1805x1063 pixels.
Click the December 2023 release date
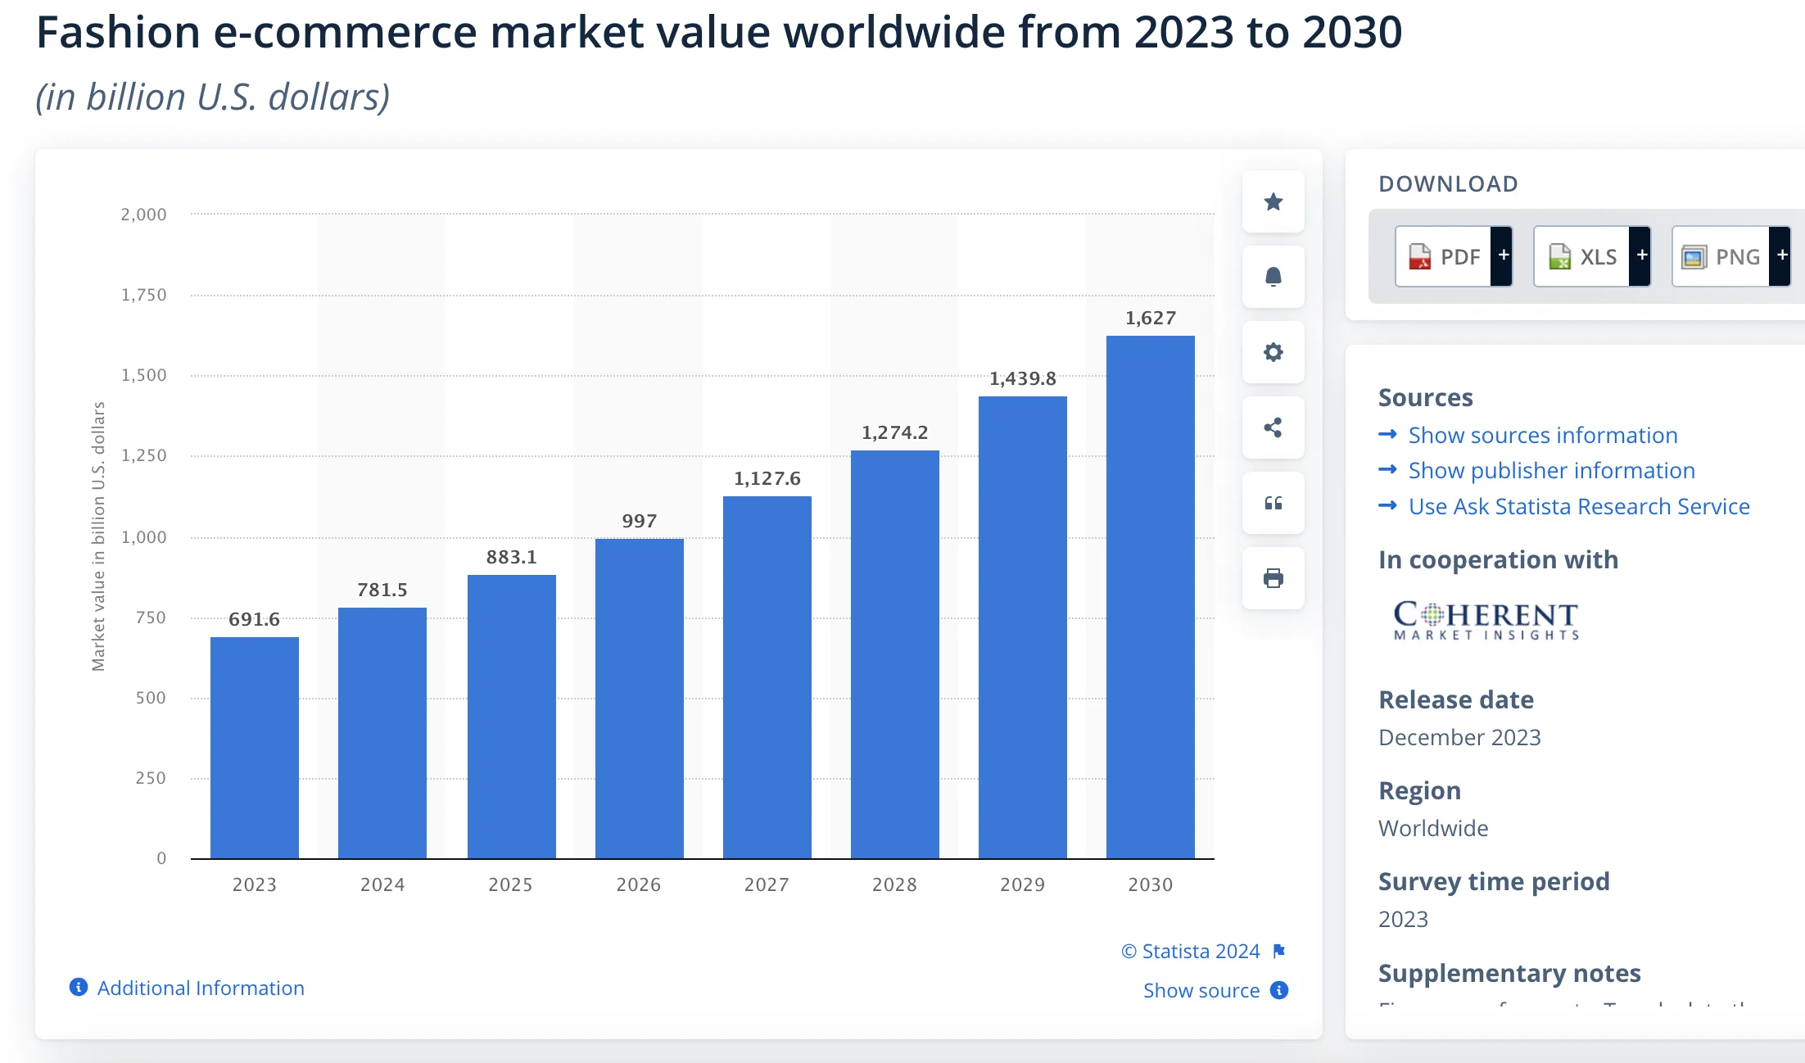(x=1459, y=737)
